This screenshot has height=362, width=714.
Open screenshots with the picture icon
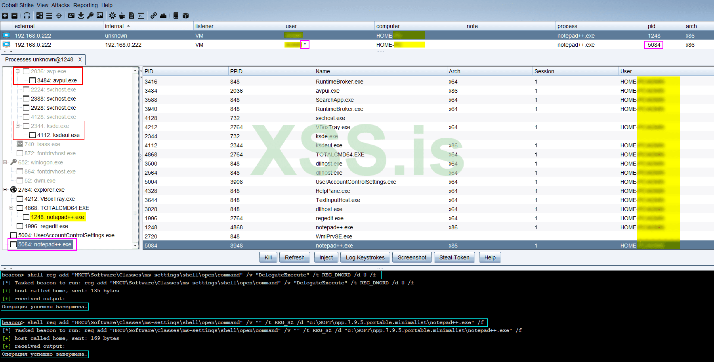100,16
